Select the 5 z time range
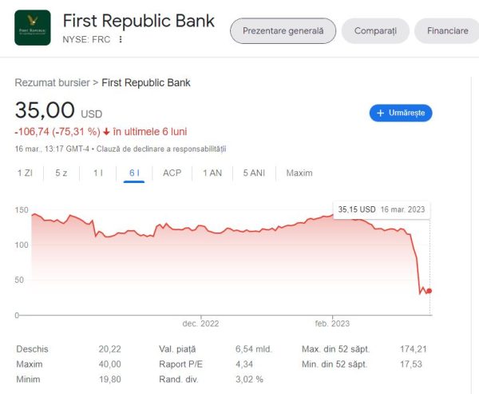 point(61,173)
